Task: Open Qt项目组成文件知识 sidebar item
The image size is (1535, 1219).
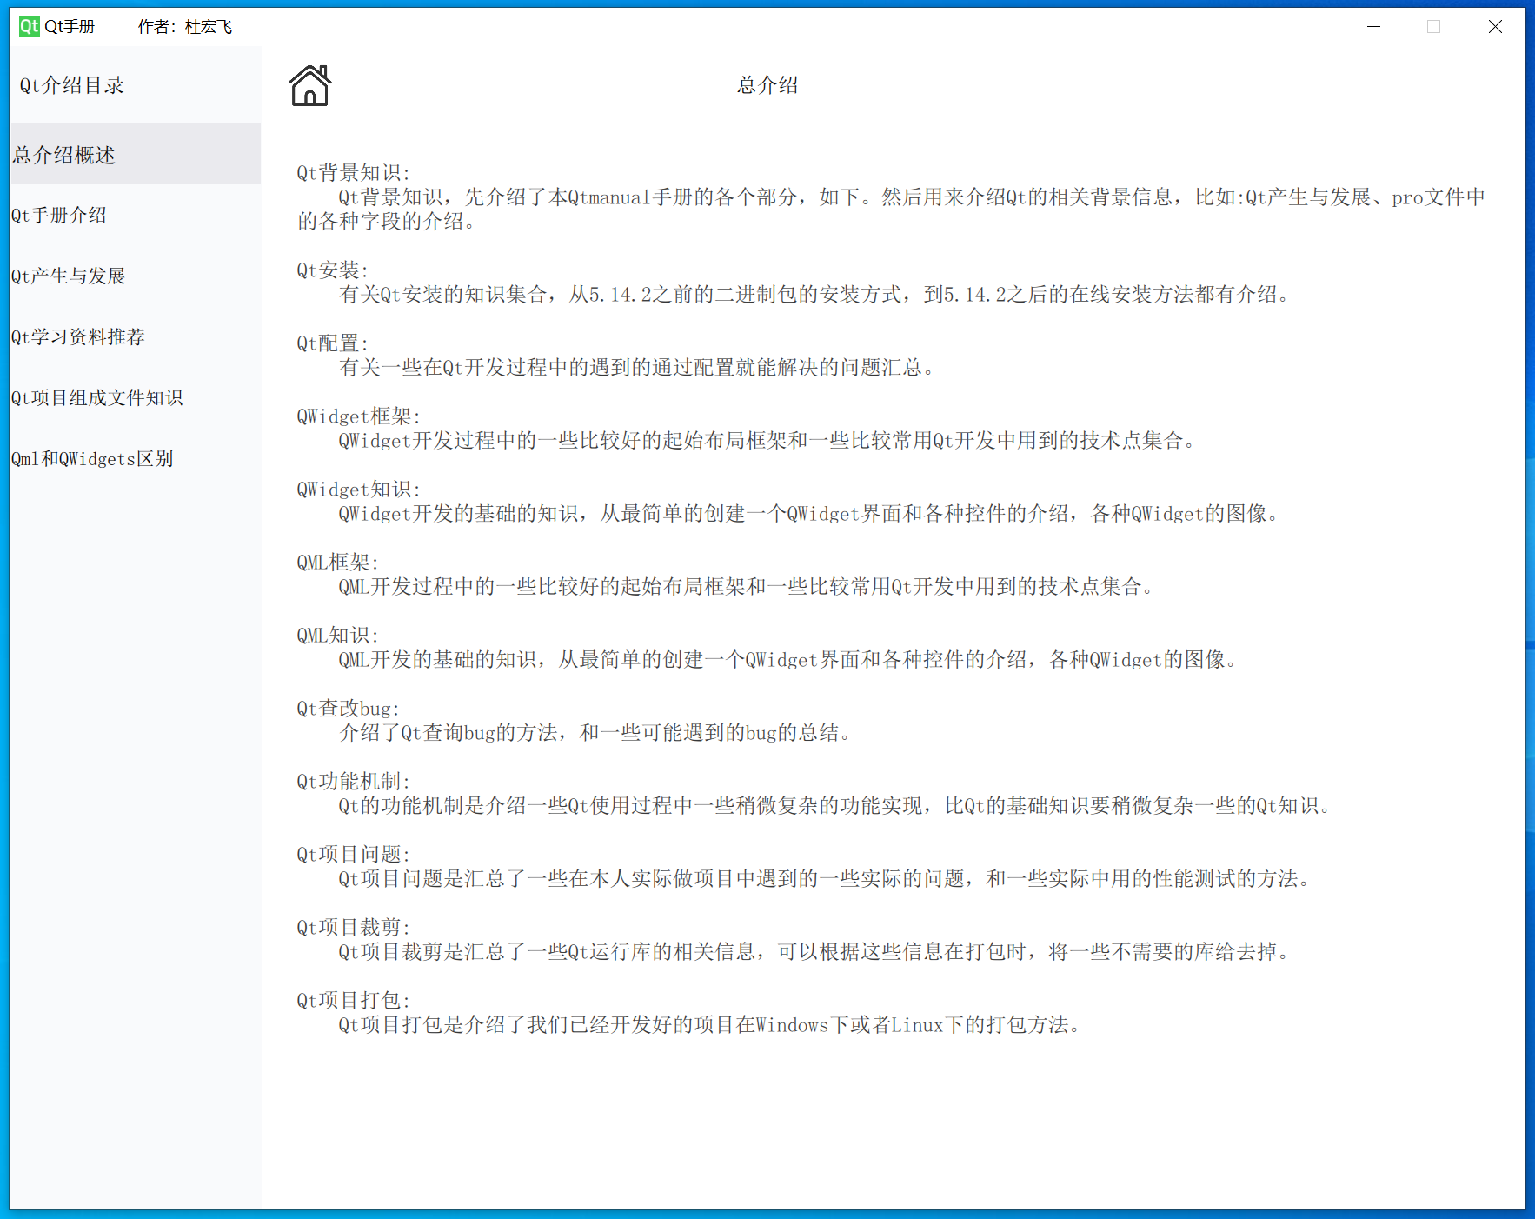Action: (x=135, y=398)
